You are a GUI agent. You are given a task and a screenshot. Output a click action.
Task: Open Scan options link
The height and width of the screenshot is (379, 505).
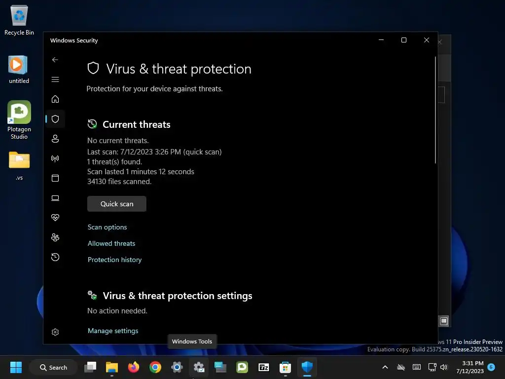pyautogui.click(x=107, y=227)
